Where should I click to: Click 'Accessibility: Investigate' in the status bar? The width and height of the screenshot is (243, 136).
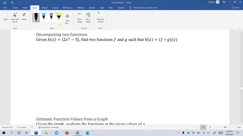pos(49,127)
